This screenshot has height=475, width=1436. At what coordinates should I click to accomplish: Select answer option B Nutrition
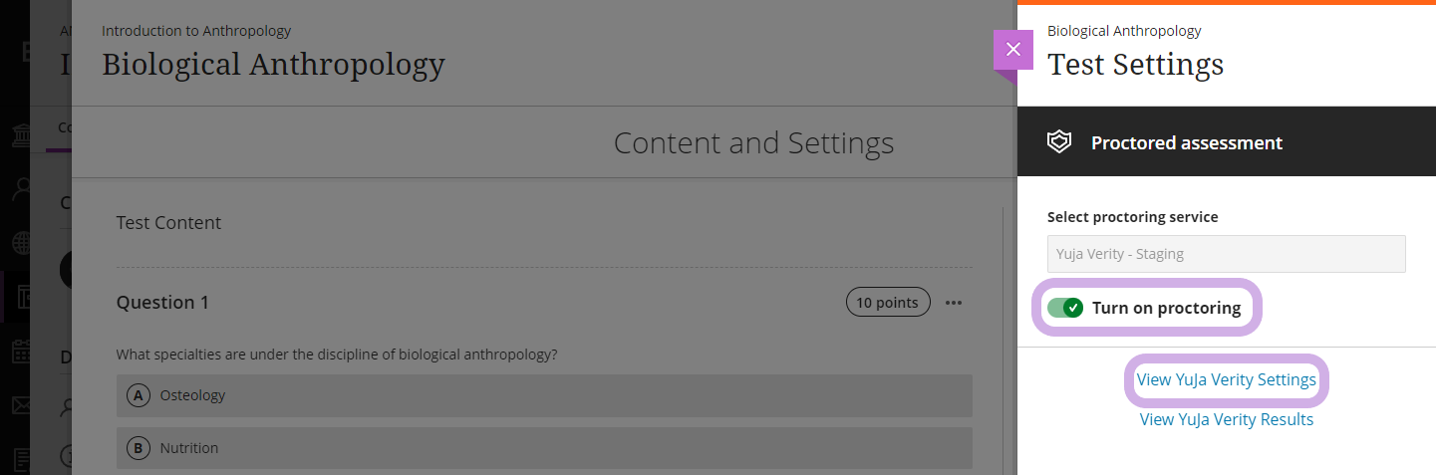click(x=544, y=448)
